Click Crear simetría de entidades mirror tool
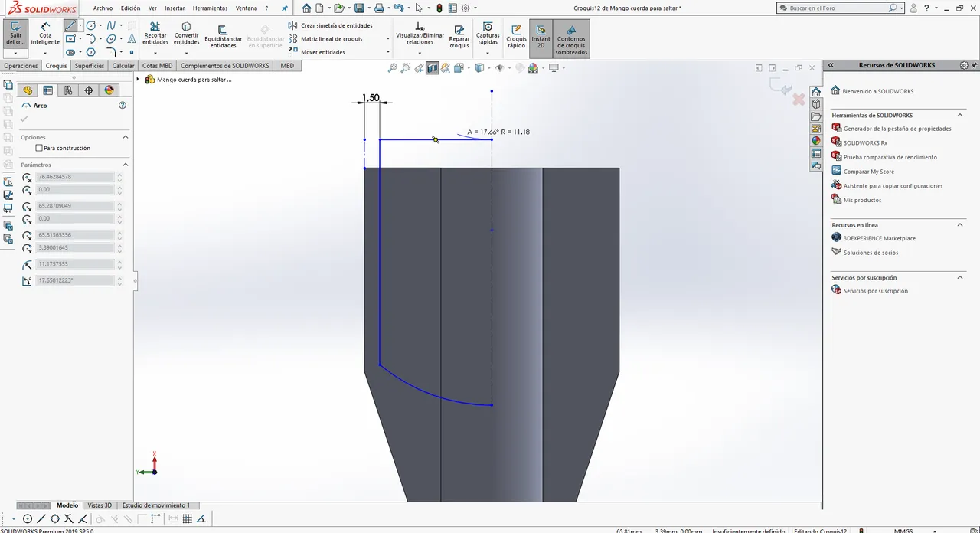 [330, 25]
